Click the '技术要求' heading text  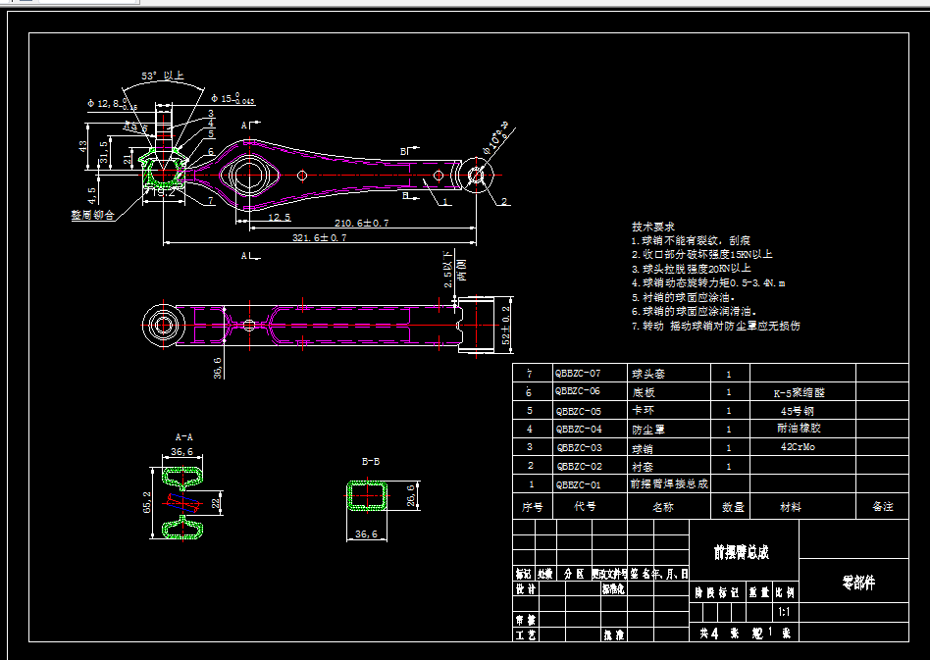tap(653, 227)
